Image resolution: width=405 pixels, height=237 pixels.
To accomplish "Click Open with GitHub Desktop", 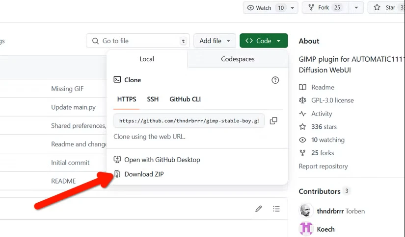I will pyautogui.click(x=162, y=160).
